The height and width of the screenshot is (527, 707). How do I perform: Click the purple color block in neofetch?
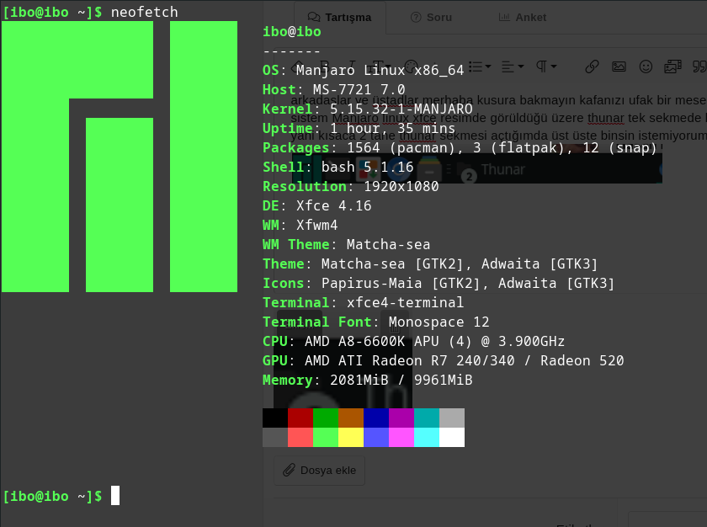pos(401,418)
